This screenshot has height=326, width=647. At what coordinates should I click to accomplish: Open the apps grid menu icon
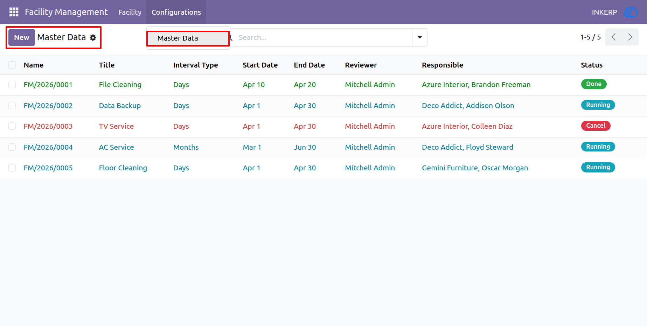14,12
